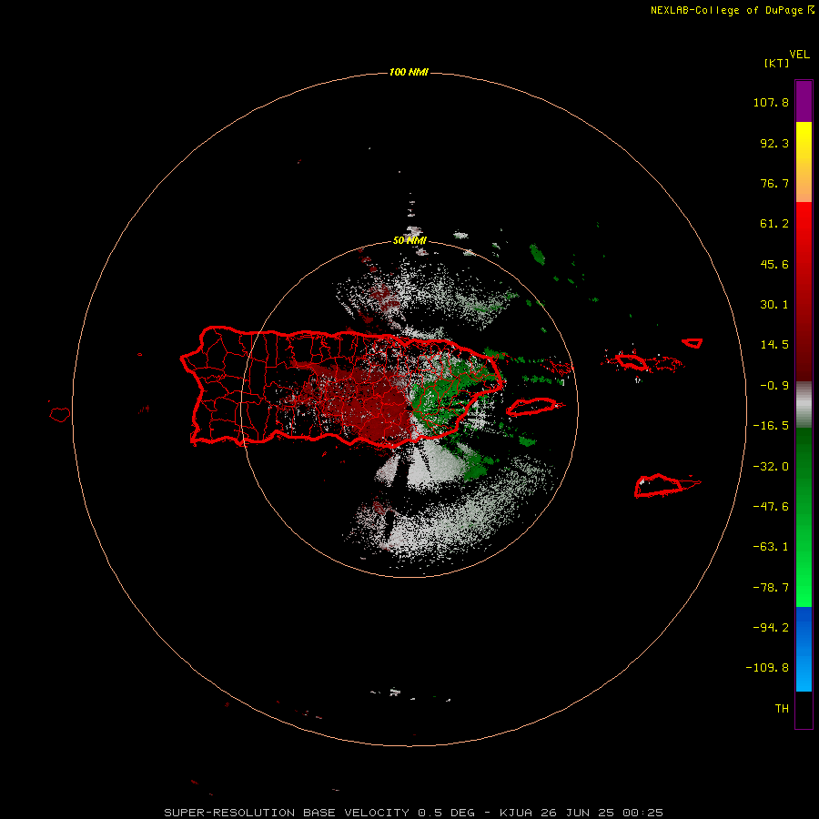
Task: Click the 76.7 legend value
Action: [774, 183]
